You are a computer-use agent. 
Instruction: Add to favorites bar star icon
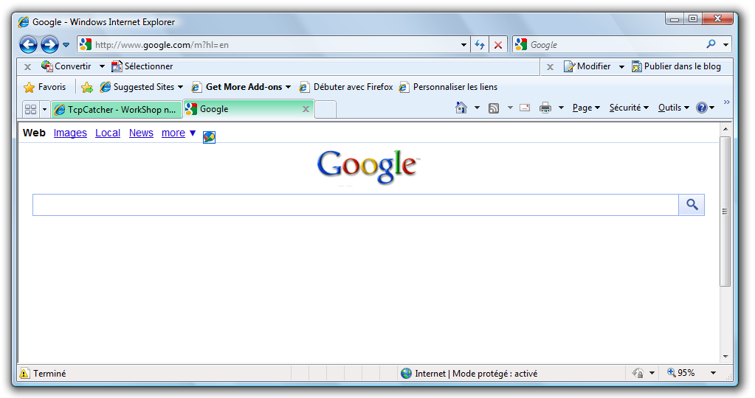(87, 87)
